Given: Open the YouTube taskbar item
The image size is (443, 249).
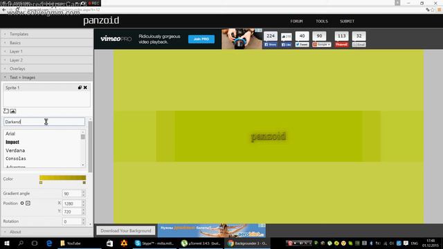Looking at the screenshot, I should (x=80, y=243).
